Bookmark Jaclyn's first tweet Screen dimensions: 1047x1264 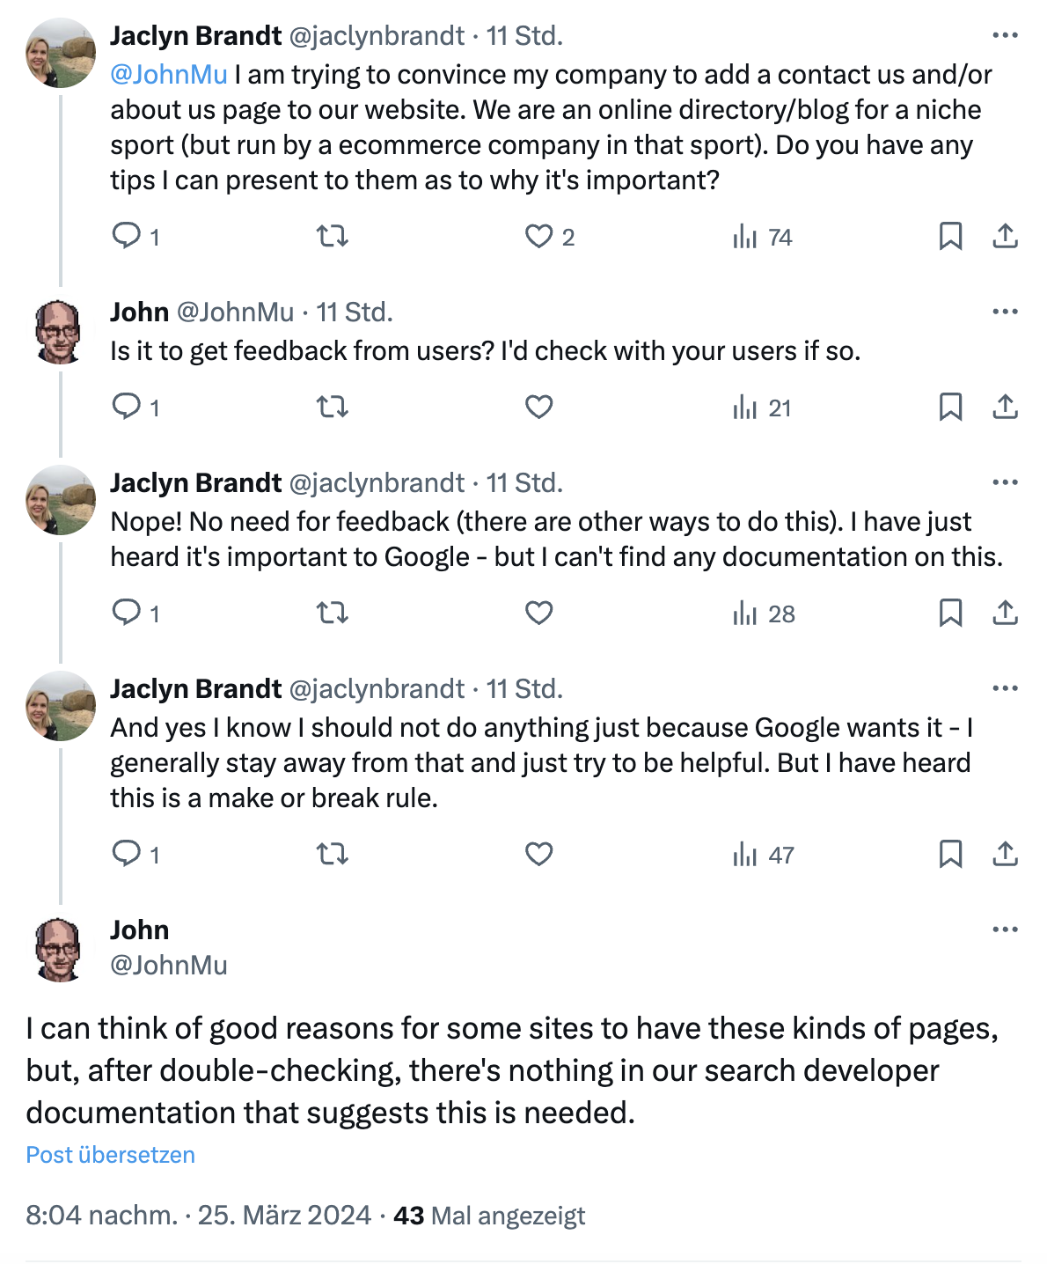pyautogui.click(x=950, y=236)
